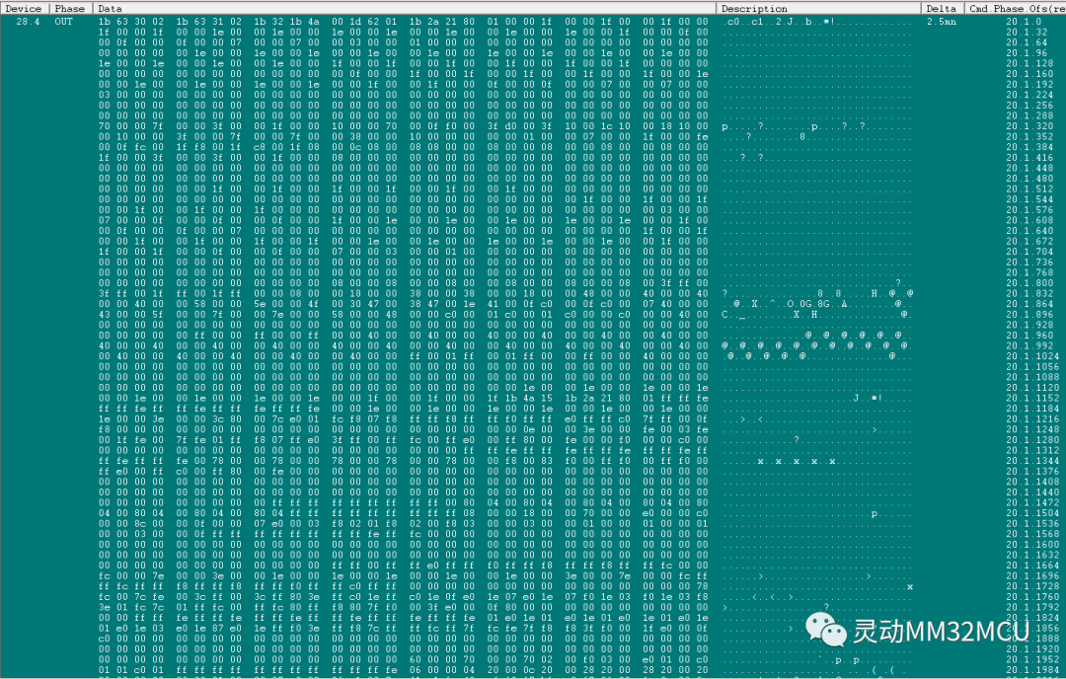The image size is (1066, 679).
Task: Select the Phase column header
Action: point(69,8)
